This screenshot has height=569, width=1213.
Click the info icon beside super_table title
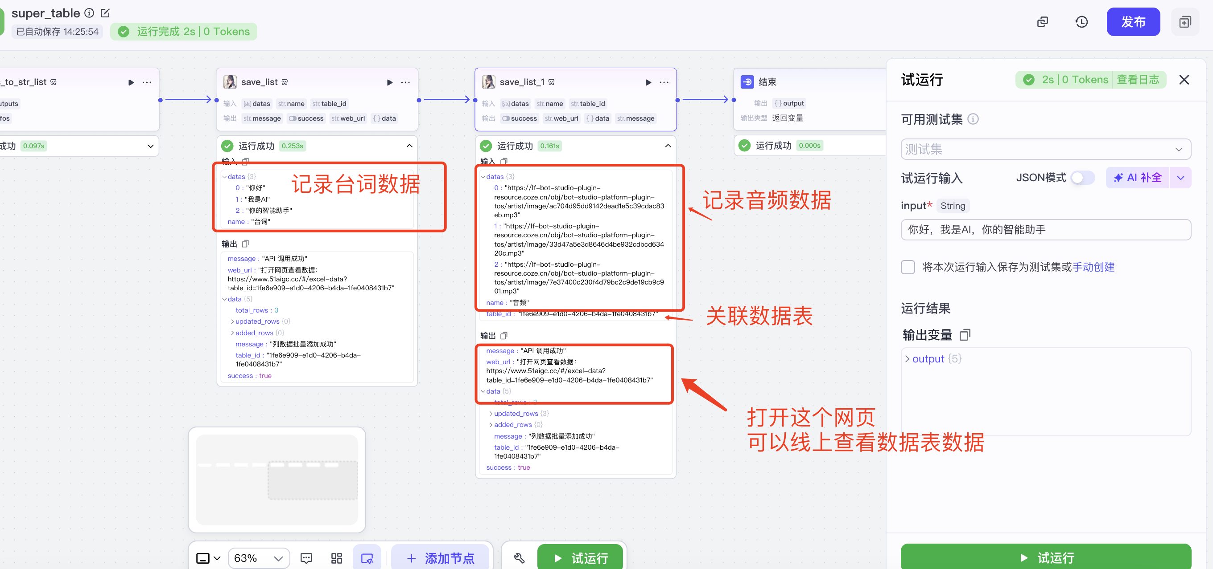coord(89,13)
